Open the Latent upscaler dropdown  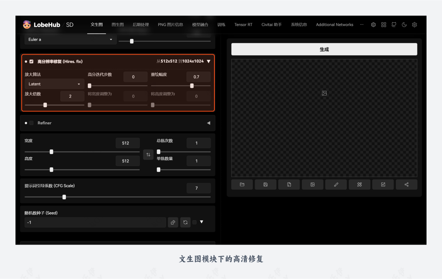tap(55, 84)
